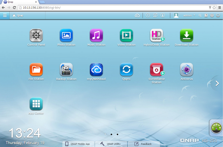The height and width of the screenshot is (147, 223).
Task: Open background tasks clock icon
Action: click(148, 15)
